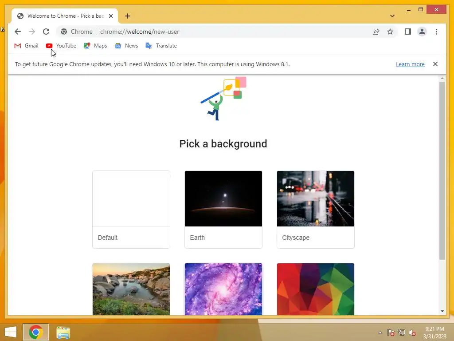Click the forward navigation arrow

[32, 32]
